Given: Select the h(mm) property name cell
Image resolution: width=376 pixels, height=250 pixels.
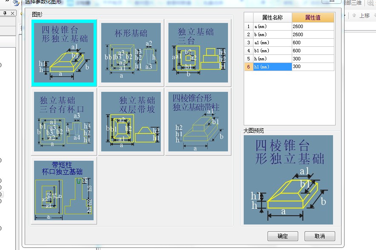Looking at the screenshot, I should pos(272,59).
